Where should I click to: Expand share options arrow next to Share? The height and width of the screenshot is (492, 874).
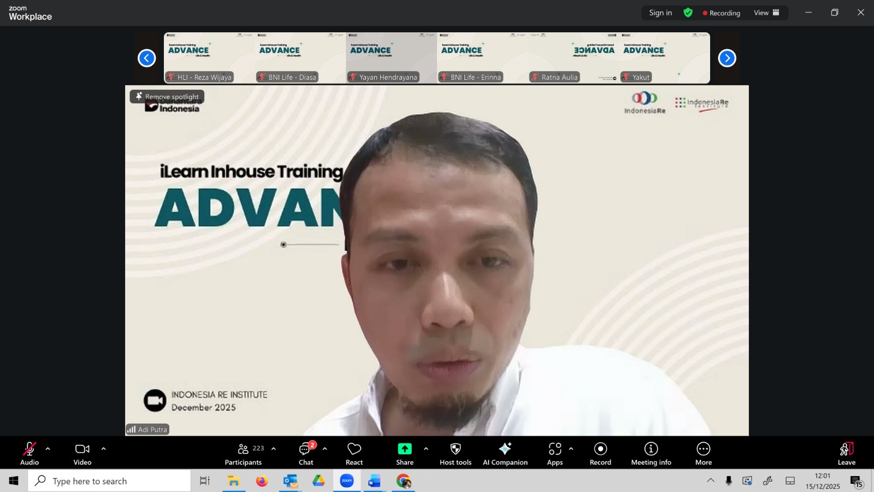coord(426,449)
